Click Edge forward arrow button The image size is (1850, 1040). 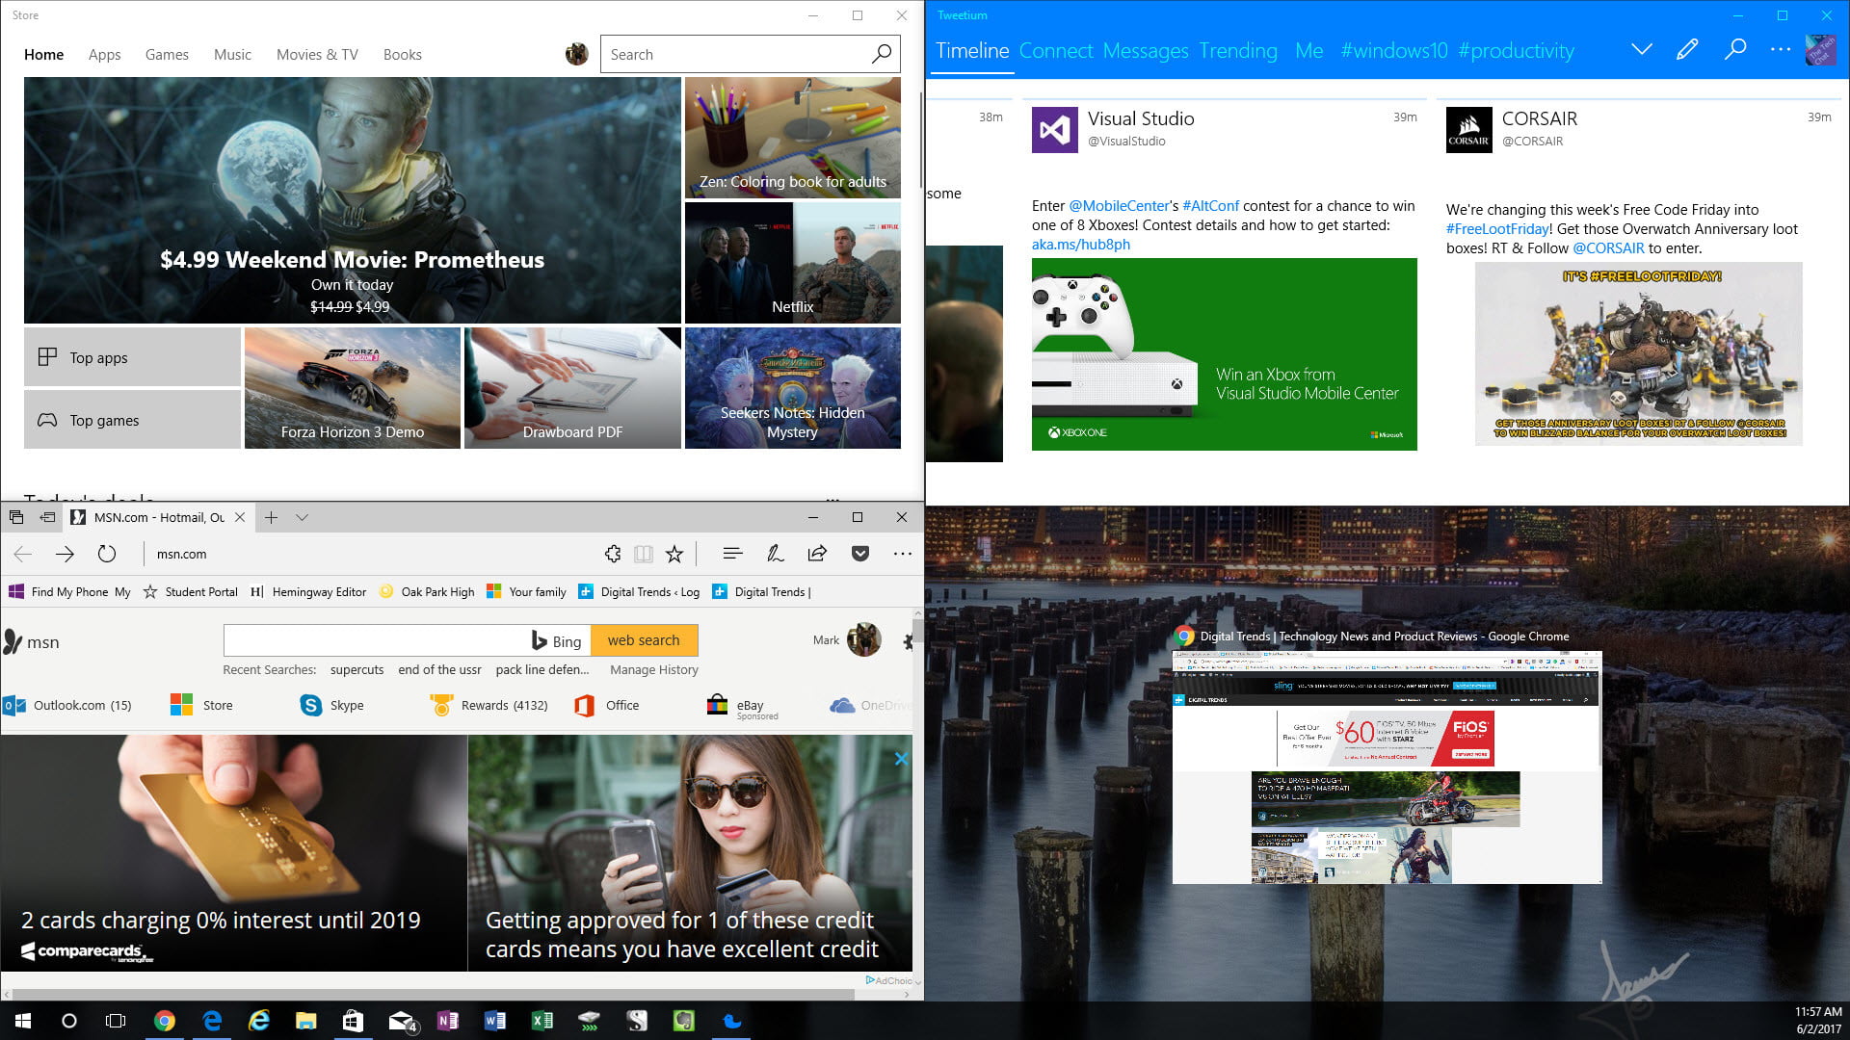(x=65, y=554)
